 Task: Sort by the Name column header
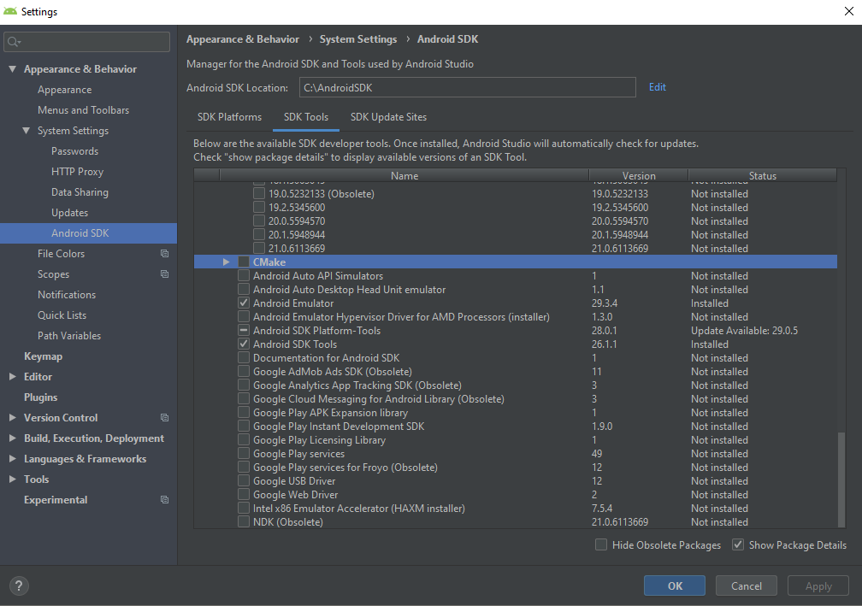tap(404, 175)
